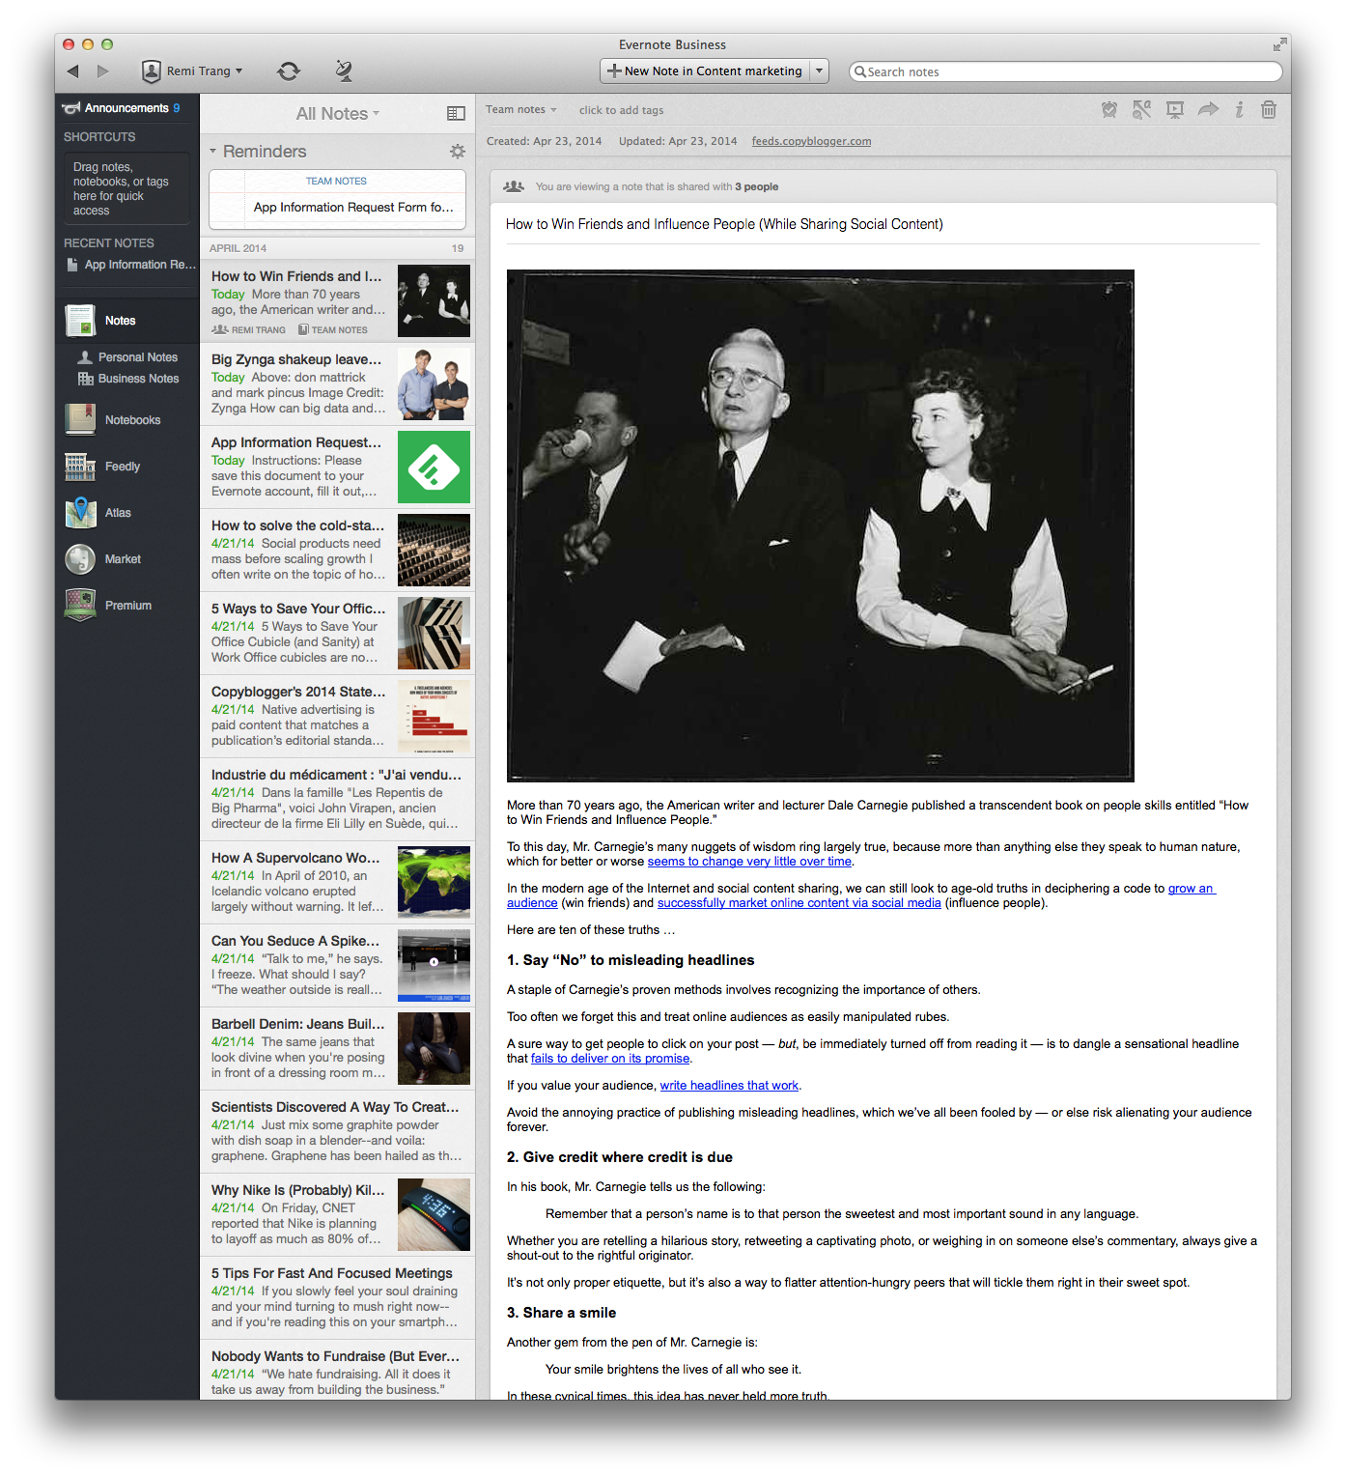The image size is (1346, 1476).
Task: Click the REMI TRANG tag on first note
Action: pos(249,330)
